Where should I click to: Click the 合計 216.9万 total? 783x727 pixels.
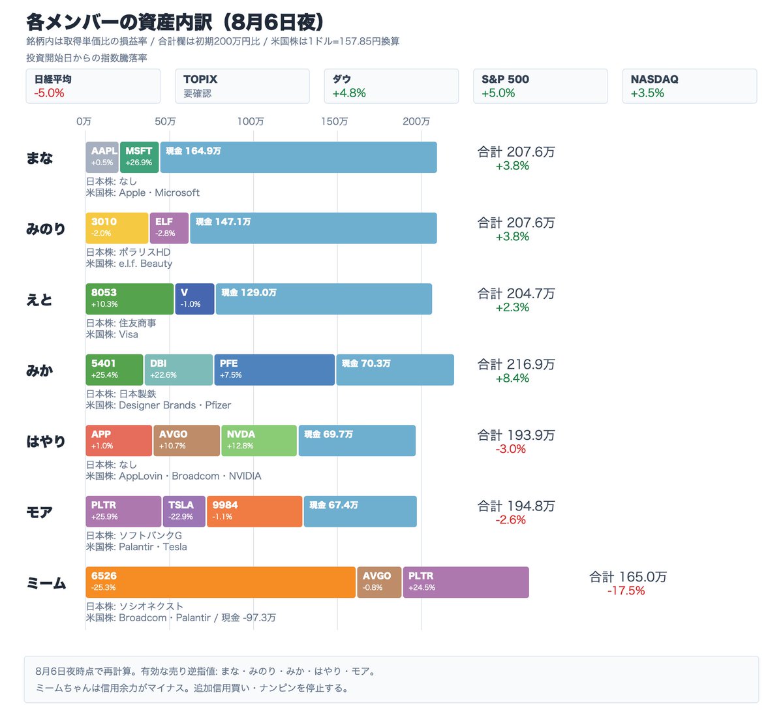click(516, 365)
